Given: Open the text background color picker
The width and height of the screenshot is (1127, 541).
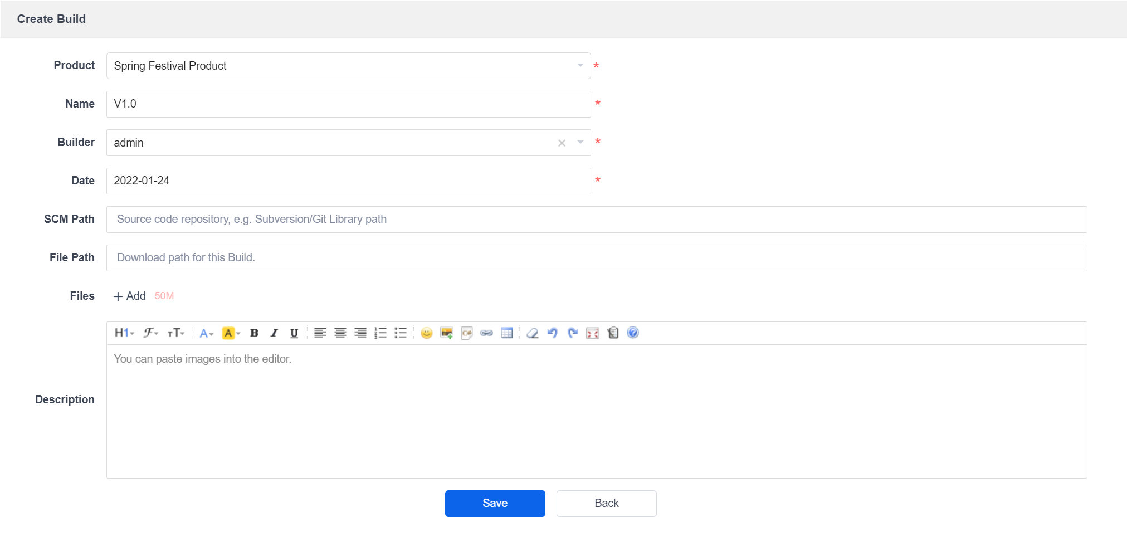Looking at the screenshot, I should [231, 333].
